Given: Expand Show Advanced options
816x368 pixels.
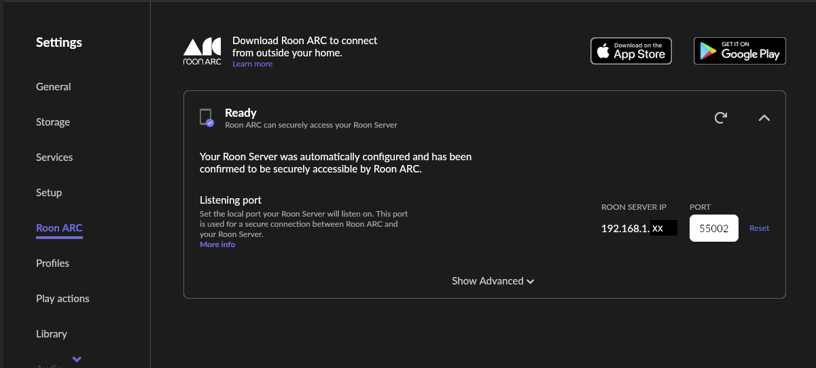Looking at the screenshot, I should (x=493, y=281).
